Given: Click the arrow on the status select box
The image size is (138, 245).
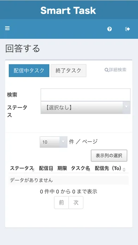Looking at the screenshot, I should [126, 107].
